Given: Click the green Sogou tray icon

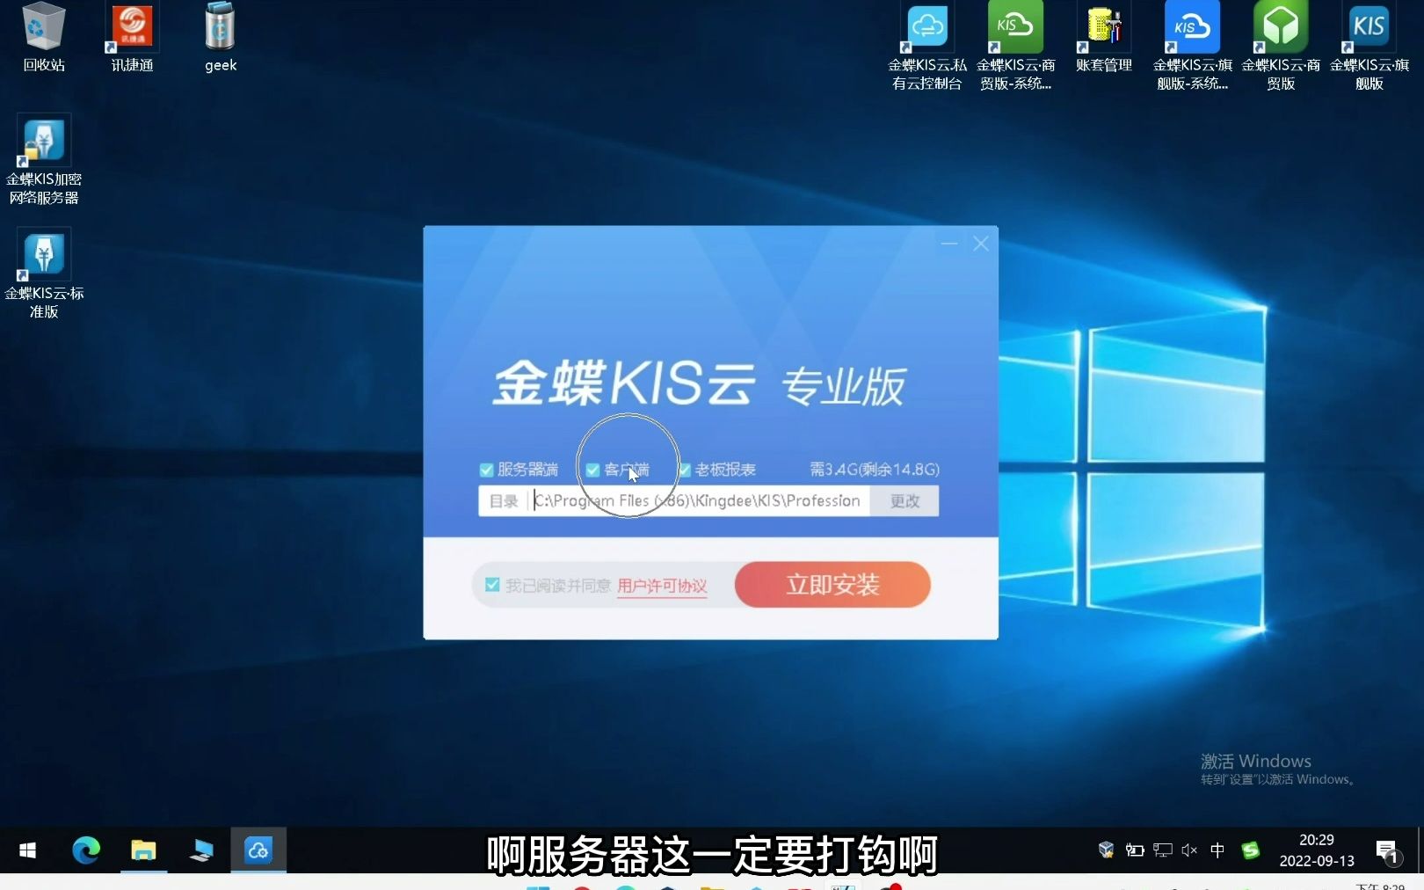Looking at the screenshot, I should click(x=1251, y=850).
